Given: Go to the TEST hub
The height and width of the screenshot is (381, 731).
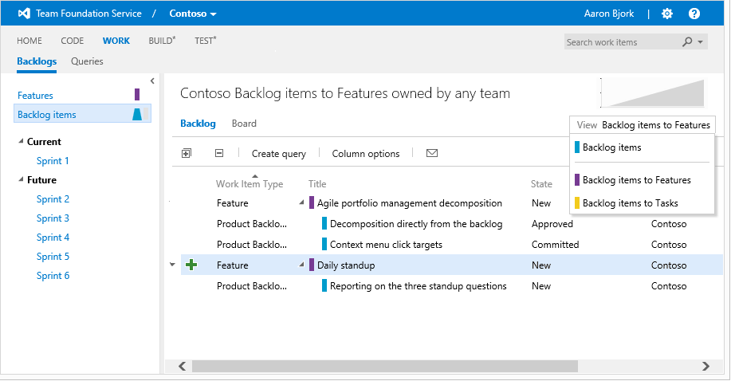Looking at the screenshot, I should pyautogui.click(x=205, y=41).
